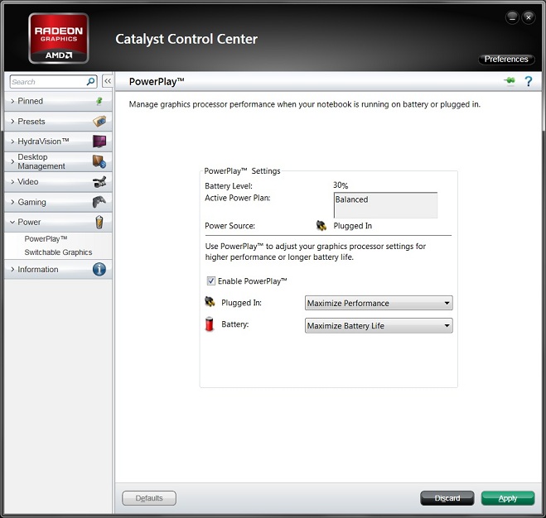The image size is (546, 518).
Task: Click the red battery icon
Action: pos(210,324)
